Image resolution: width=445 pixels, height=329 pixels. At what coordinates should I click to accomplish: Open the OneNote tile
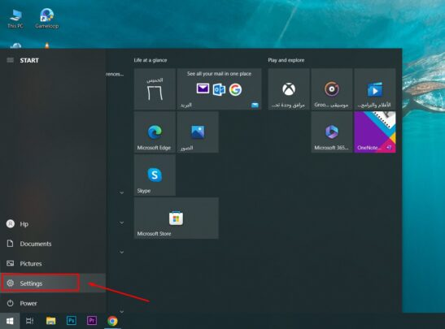pos(375,132)
